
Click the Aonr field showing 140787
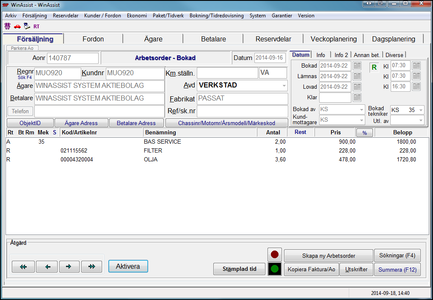(73, 58)
